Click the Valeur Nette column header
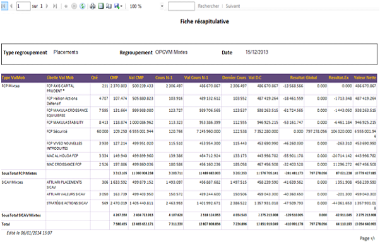Image resolution: width=380 pixels, height=242 pixels. (365, 78)
